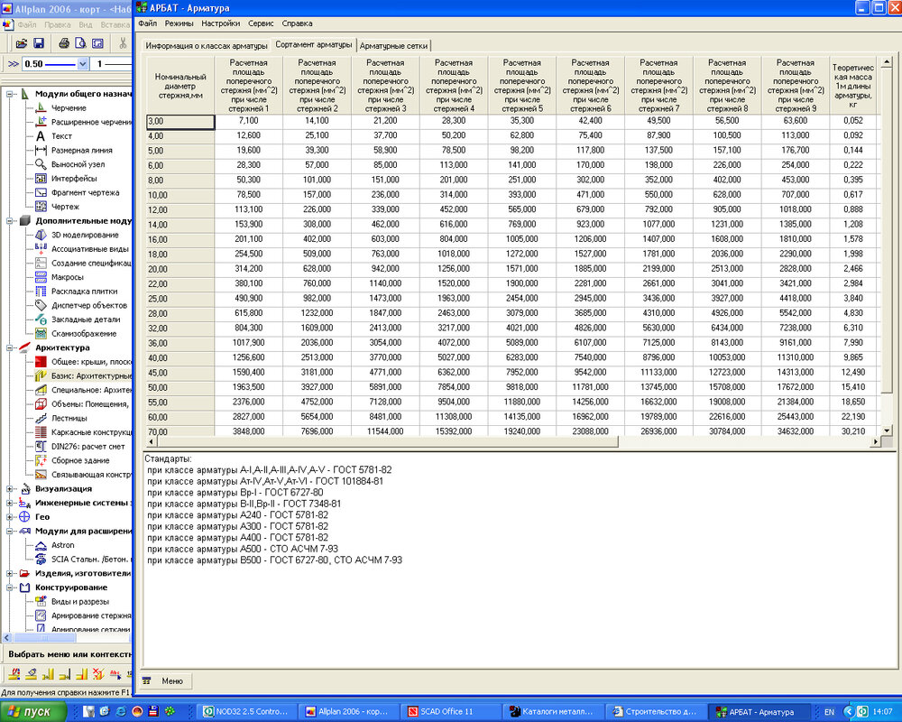Select the Размерная линия module icon
The width and height of the screenshot is (902, 722).
coord(41,151)
